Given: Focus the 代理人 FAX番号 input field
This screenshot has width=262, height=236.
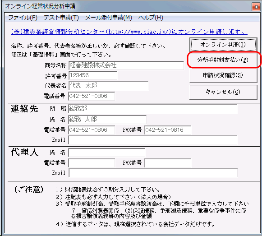Looking at the screenshot, I should 168,163.
